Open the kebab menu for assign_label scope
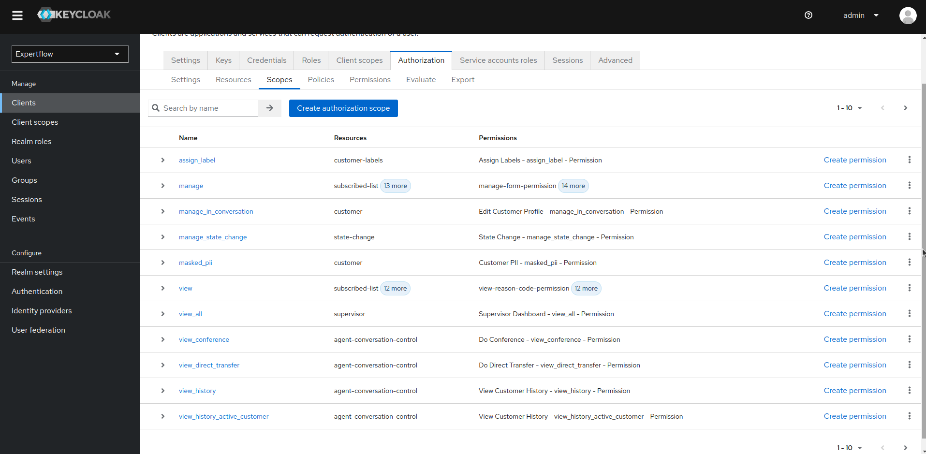 point(909,160)
